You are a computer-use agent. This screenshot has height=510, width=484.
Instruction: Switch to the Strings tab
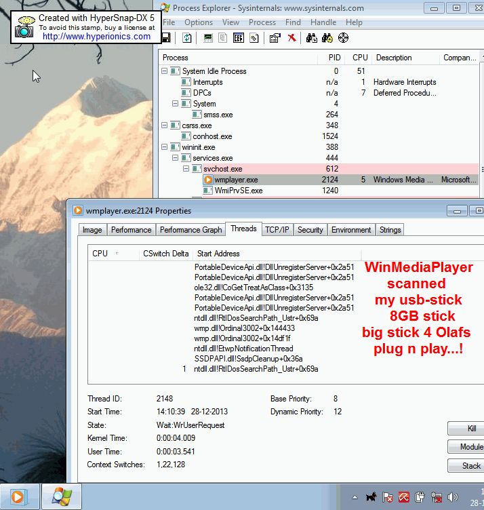[390, 230]
